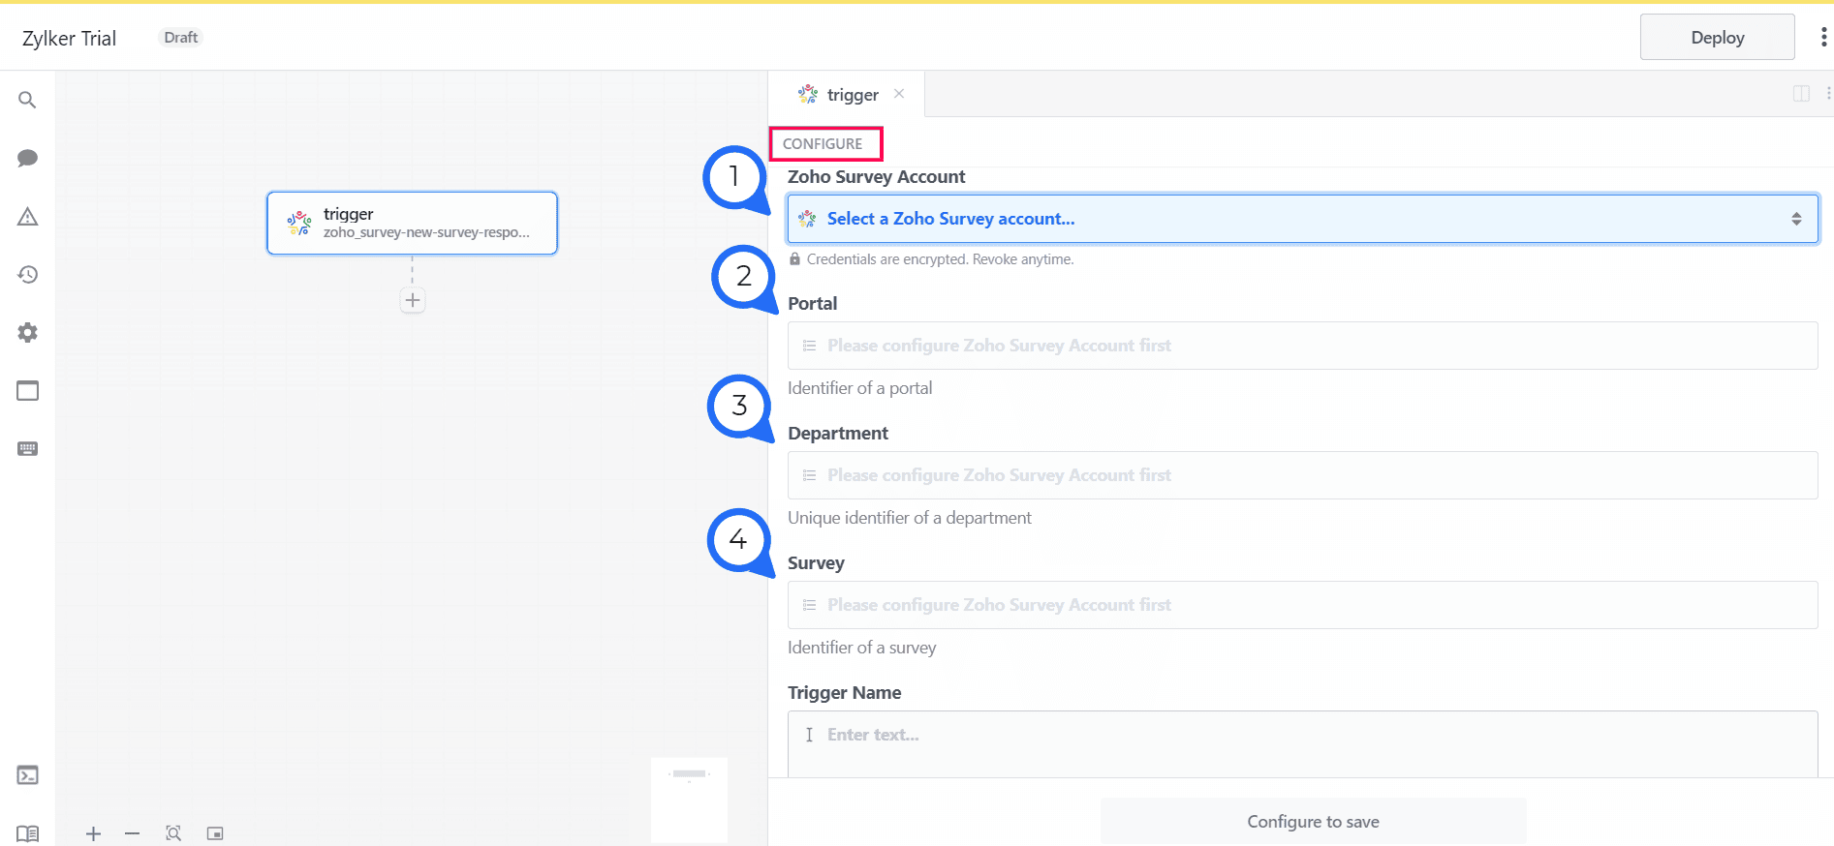
Task: Click the Zylker Trial project title
Action: [69, 38]
